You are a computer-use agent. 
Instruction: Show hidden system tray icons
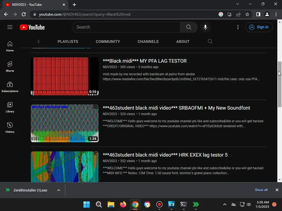pyautogui.click(x=225, y=204)
